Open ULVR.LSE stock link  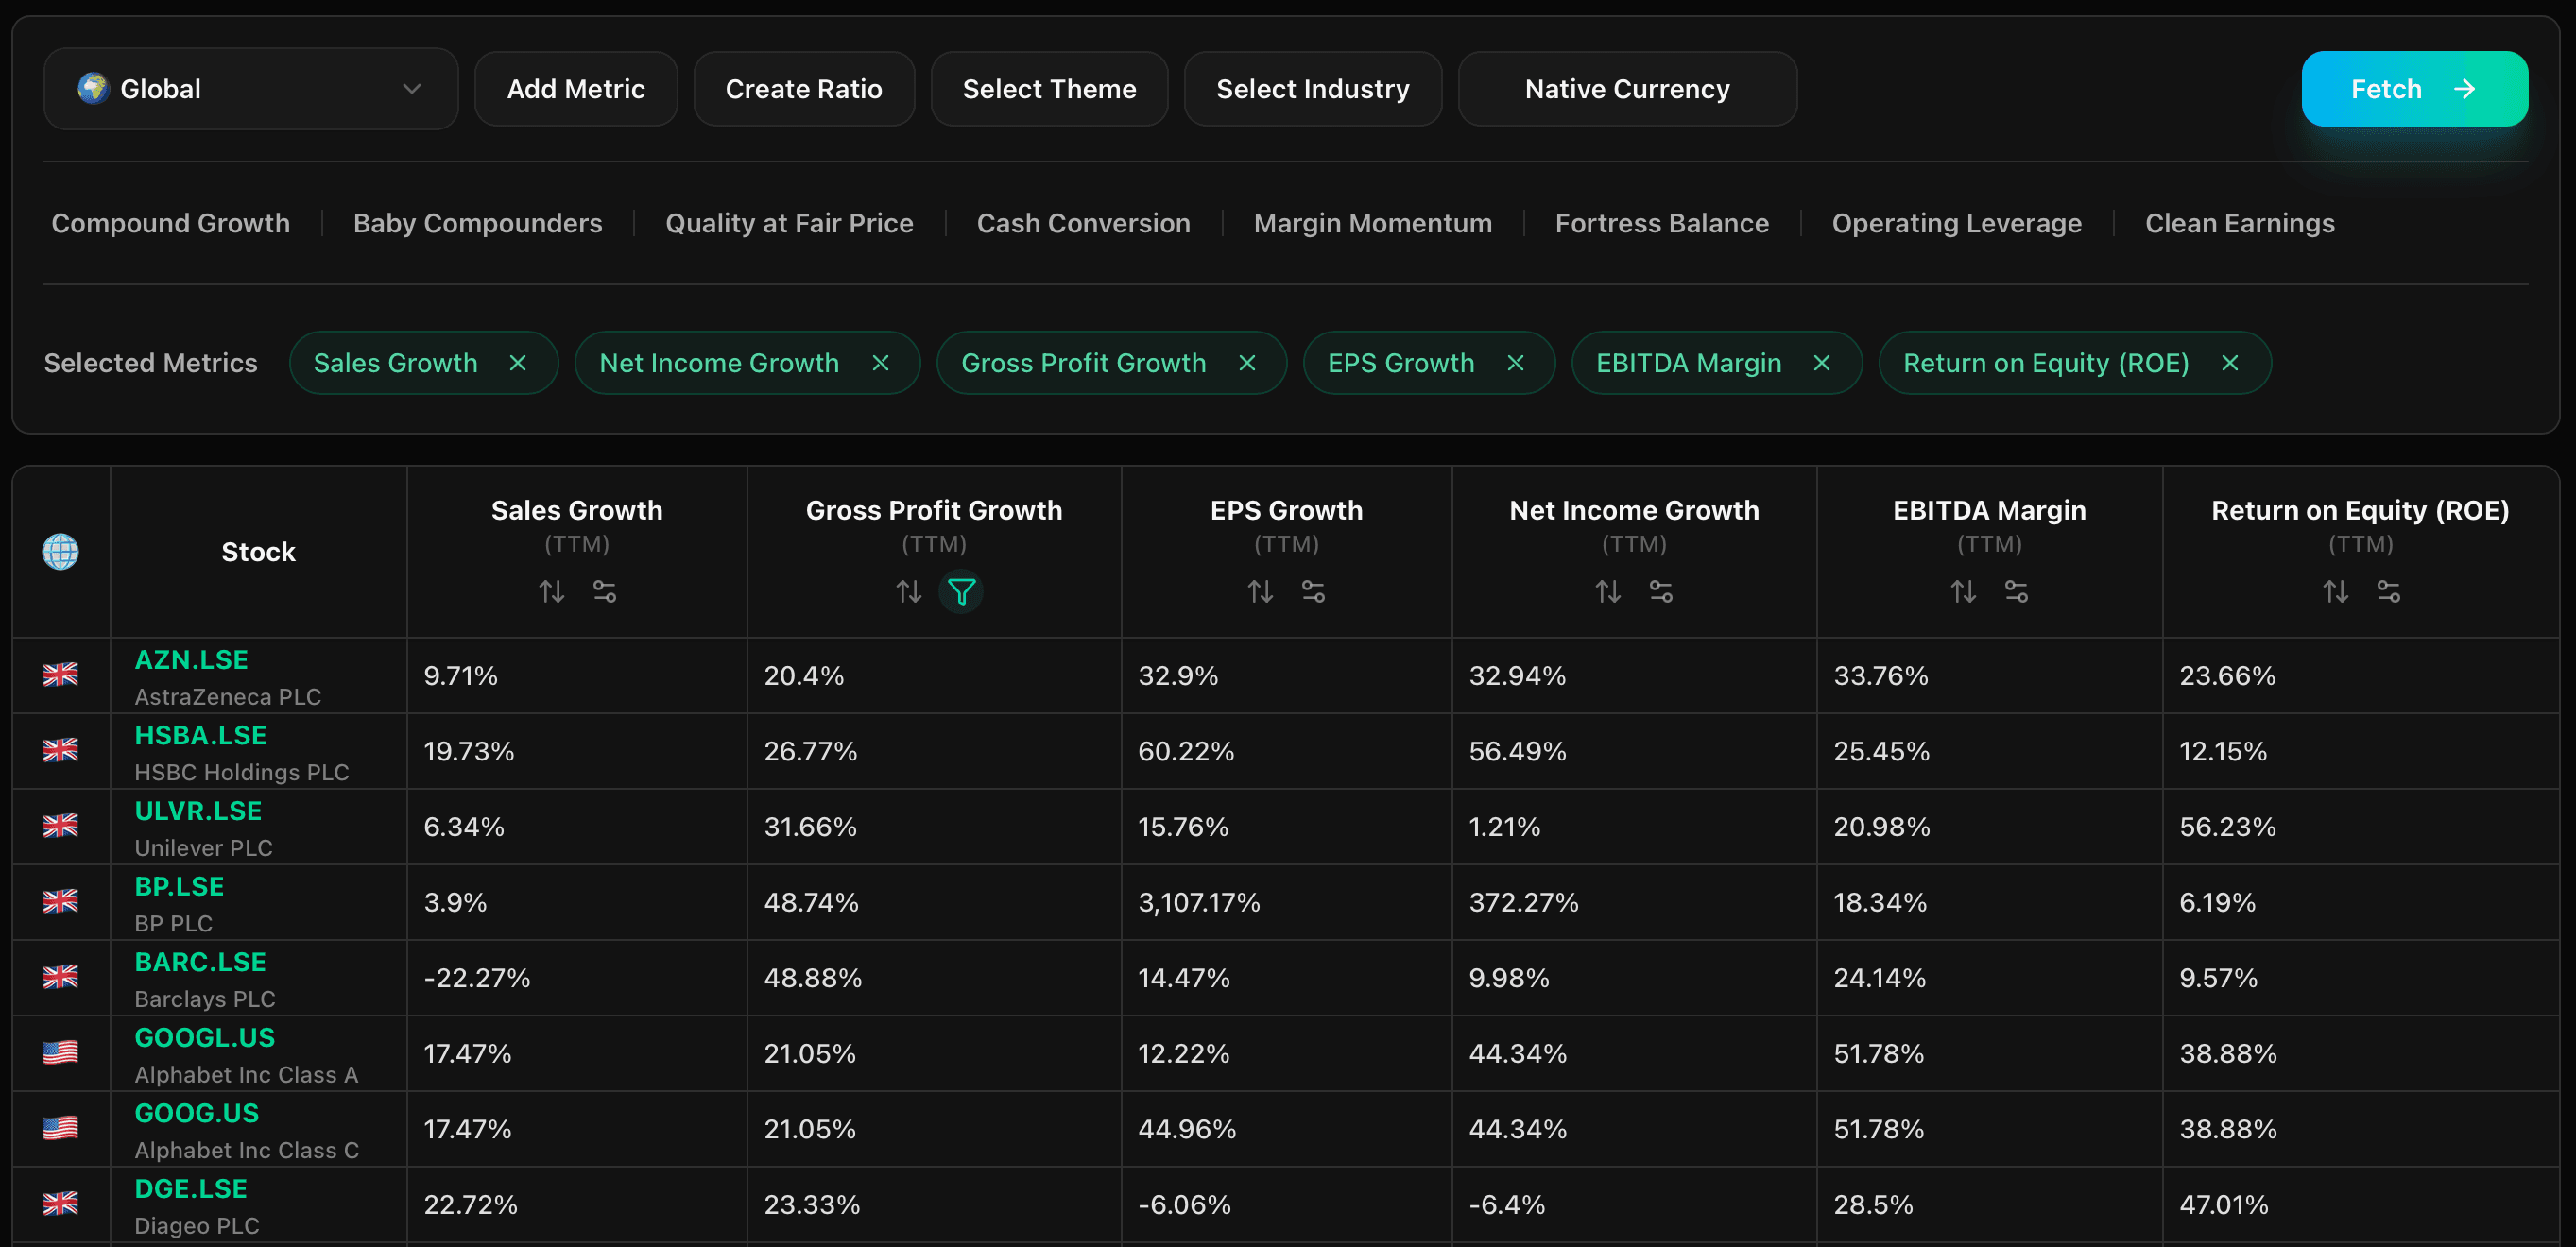[198, 811]
